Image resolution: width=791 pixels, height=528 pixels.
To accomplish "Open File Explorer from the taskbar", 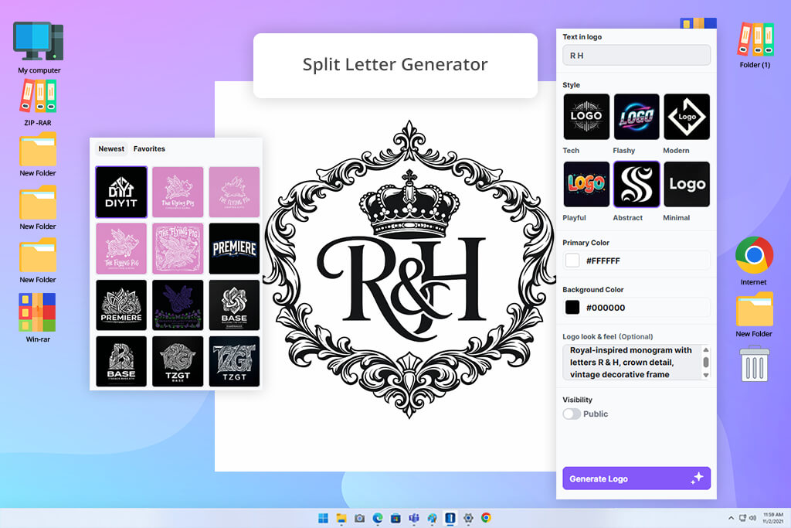I will [341, 518].
